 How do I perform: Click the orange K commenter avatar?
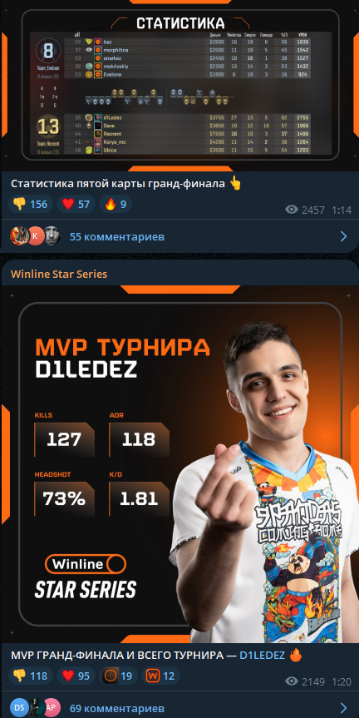(x=35, y=235)
